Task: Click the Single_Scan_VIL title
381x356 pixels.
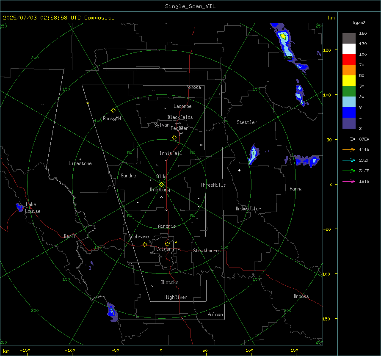Action: coord(190,6)
